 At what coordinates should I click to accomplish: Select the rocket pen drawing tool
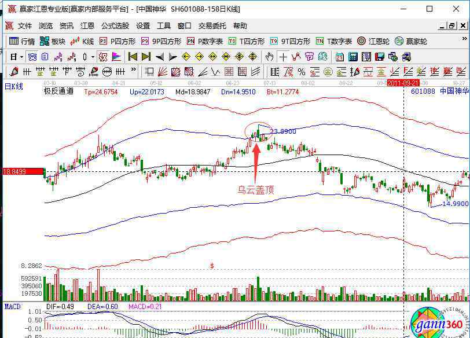(13, 72)
